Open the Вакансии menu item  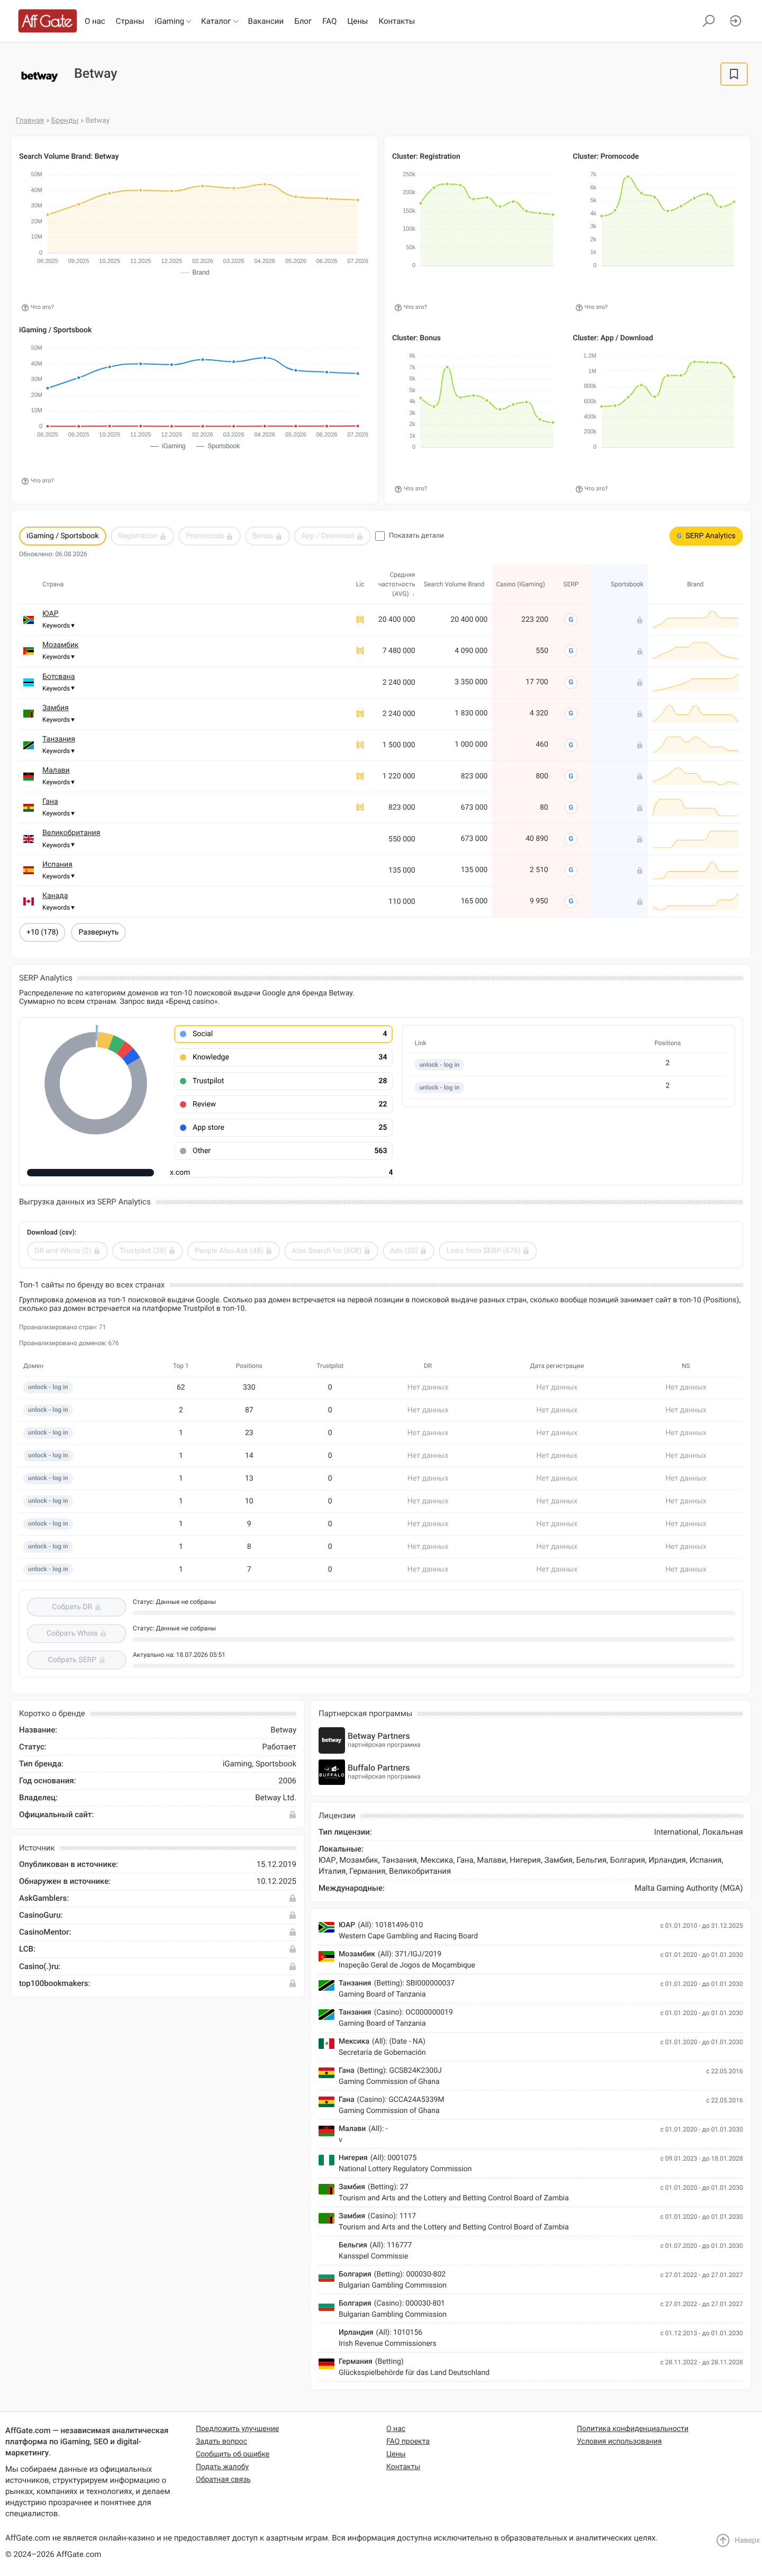tap(265, 21)
